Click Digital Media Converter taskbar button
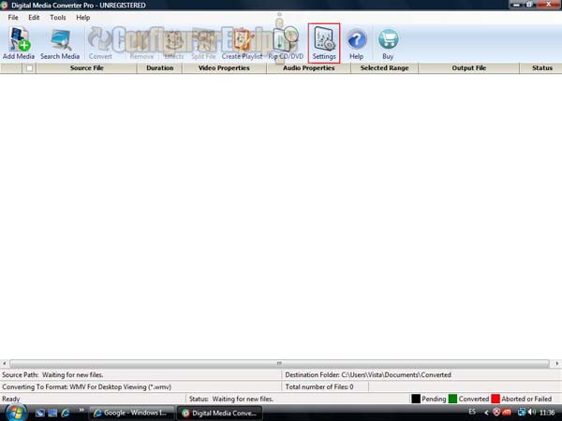Screen dimensions: 562x421 [x=220, y=414]
